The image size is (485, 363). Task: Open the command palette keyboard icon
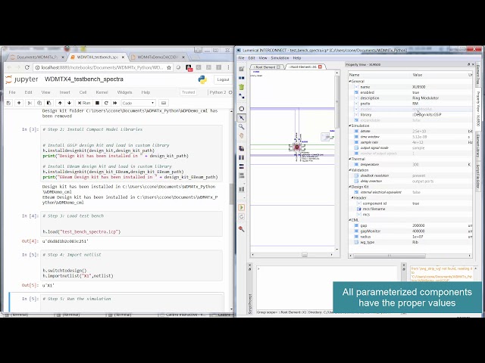pyautogui.click(x=164, y=103)
